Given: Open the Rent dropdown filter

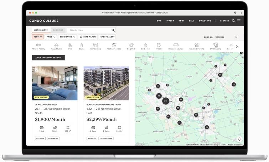Looking at the screenshot, I should click(x=38, y=37).
